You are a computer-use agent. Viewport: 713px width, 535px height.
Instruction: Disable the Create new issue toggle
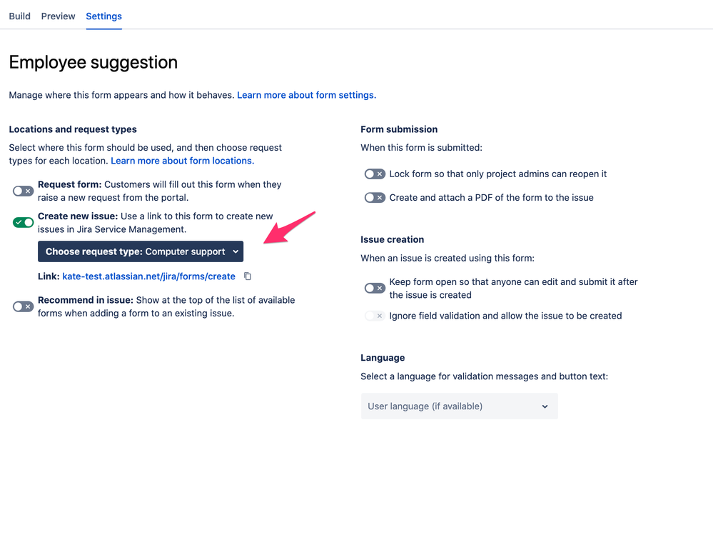(x=22, y=222)
